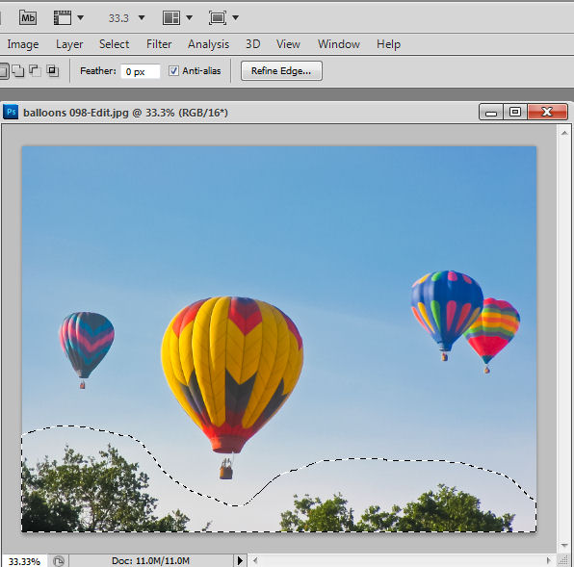Viewport: 574px width, 567px height.
Task: Open the Select menu
Action: coord(115,44)
